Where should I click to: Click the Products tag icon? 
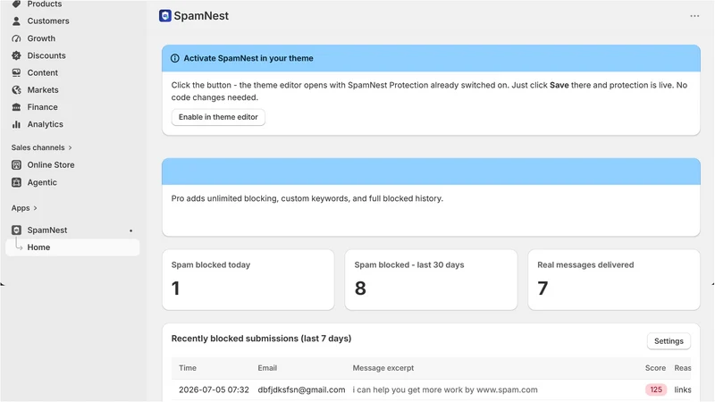pos(16,4)
